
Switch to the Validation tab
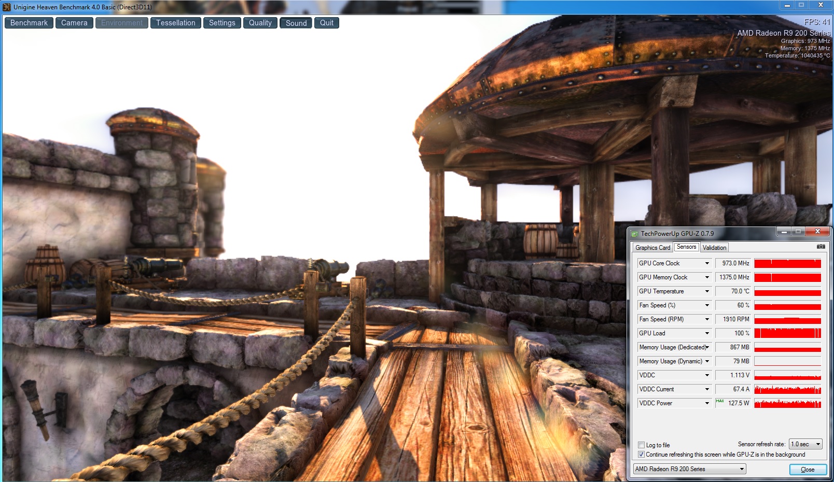(714, 248)
